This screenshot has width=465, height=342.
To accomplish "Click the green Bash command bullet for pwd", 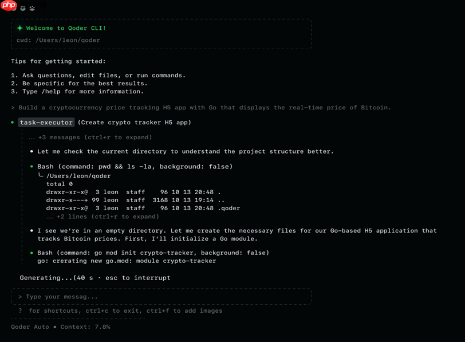I will [32, 167].
